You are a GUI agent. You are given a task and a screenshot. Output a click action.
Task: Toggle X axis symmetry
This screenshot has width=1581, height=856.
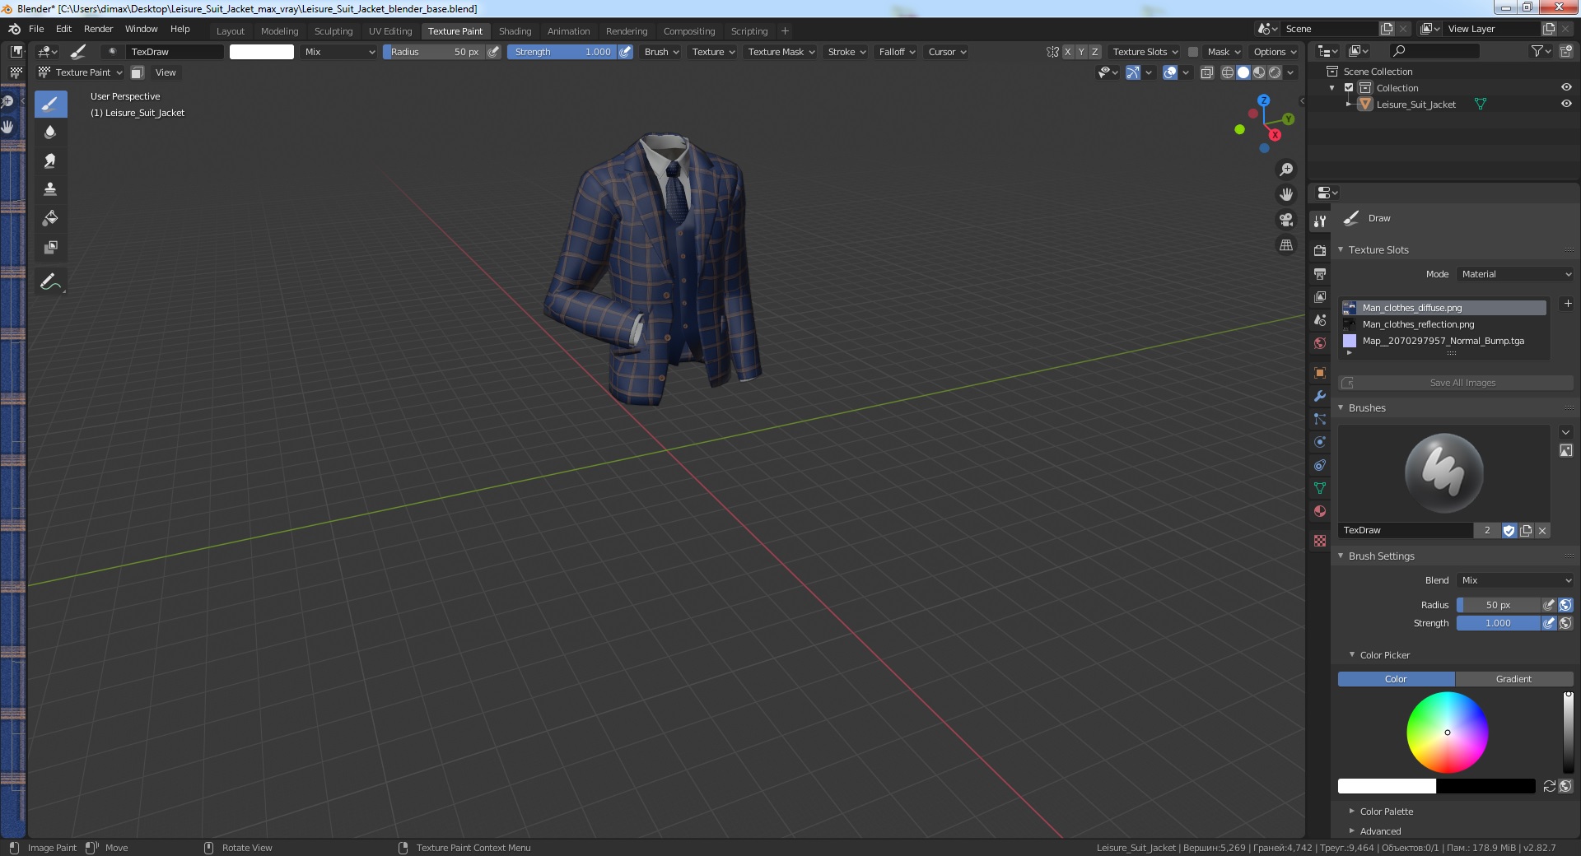1068,52
